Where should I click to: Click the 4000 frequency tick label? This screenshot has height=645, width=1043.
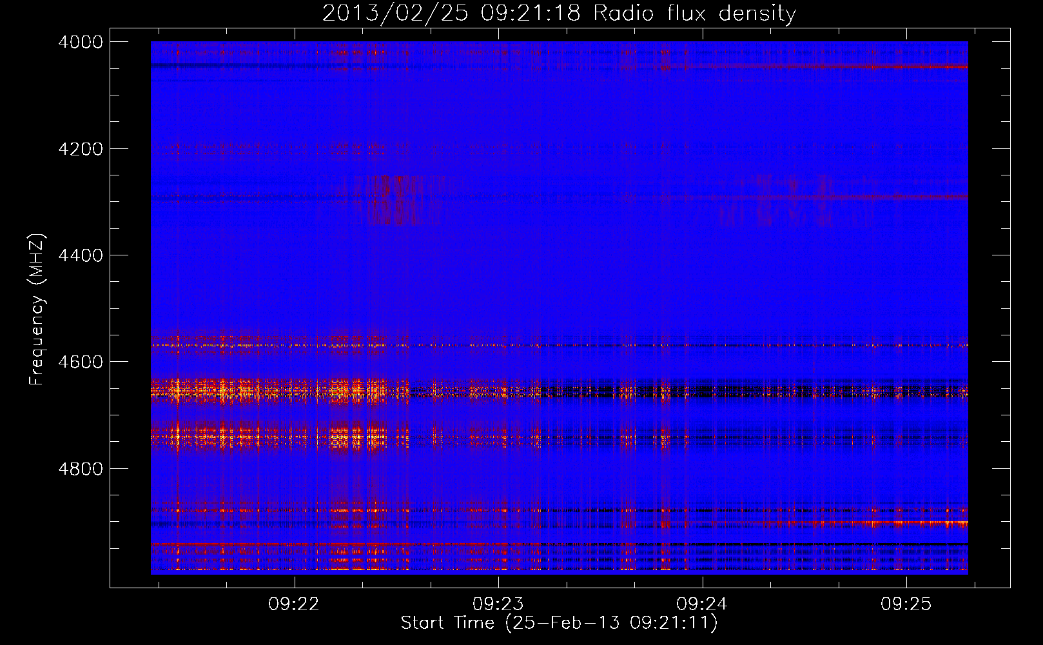click(81, 42)
